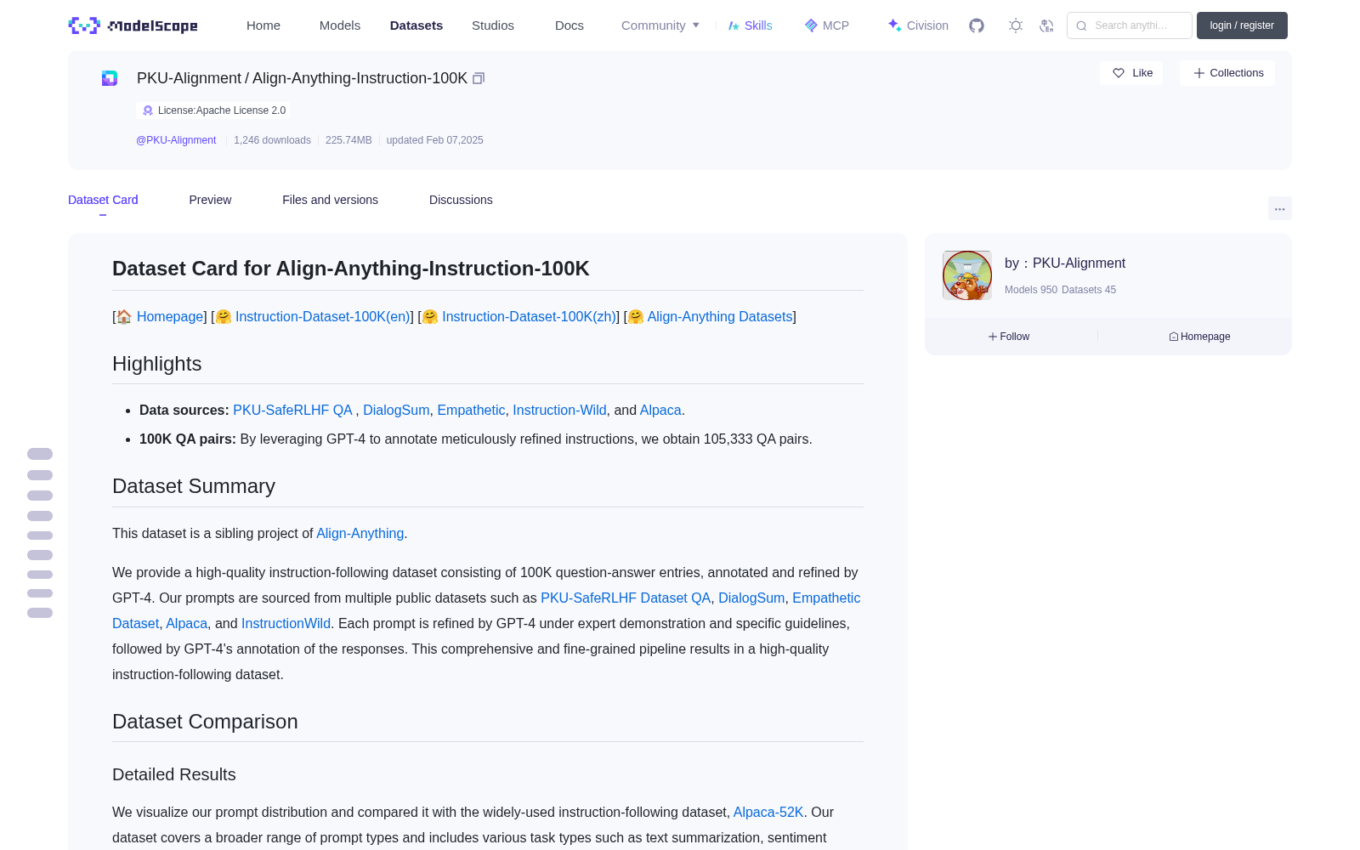Viewport: 1360px width, 850px height.
Task: Open Civision from the top bar
Action: pos(918,25)
